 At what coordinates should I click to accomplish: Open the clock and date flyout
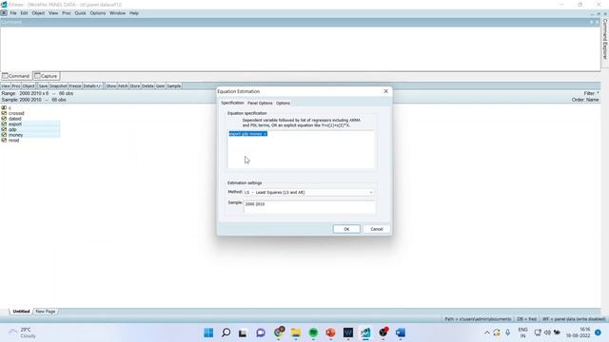(579, 332)
